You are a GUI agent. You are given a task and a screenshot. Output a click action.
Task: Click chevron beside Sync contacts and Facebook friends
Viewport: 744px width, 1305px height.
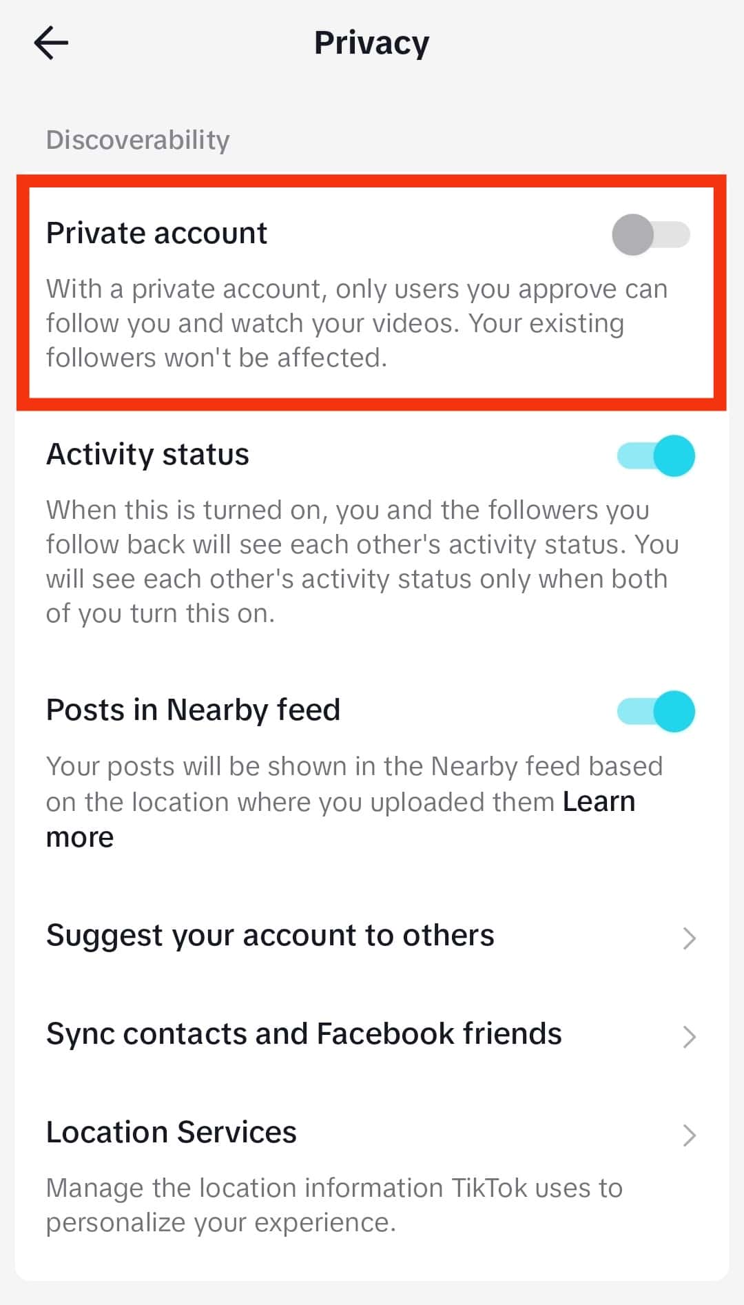[689, 1036]
